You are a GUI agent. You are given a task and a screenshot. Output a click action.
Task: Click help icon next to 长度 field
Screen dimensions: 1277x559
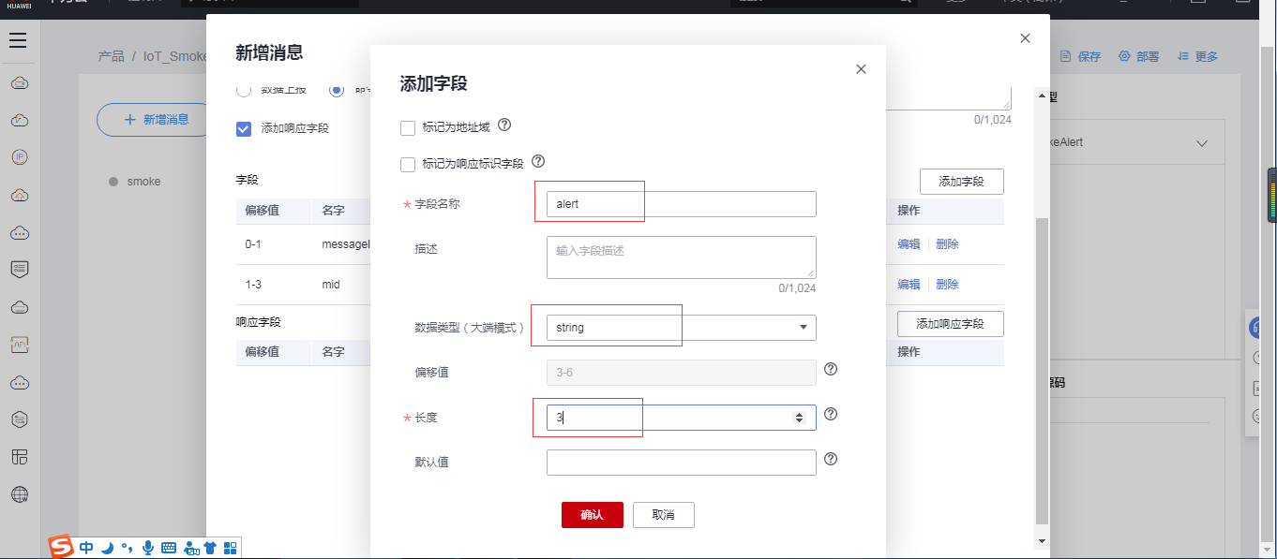pyautogui.click(x=831, y=414)
